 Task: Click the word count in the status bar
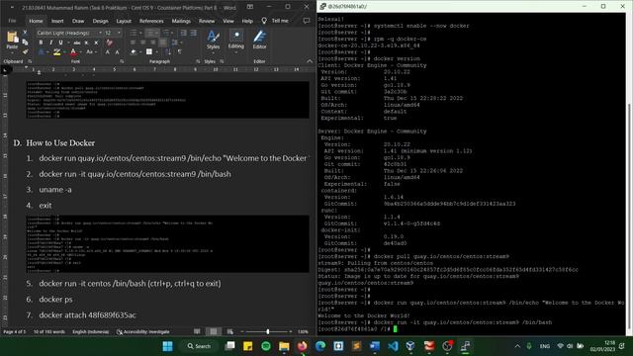pos(48,332)
